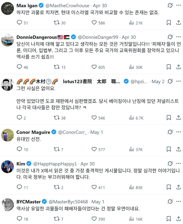The height and width of the screenshot is (224, 183).
Task: Open Grok icon on Max Igan's post
Action: point(170,5)
